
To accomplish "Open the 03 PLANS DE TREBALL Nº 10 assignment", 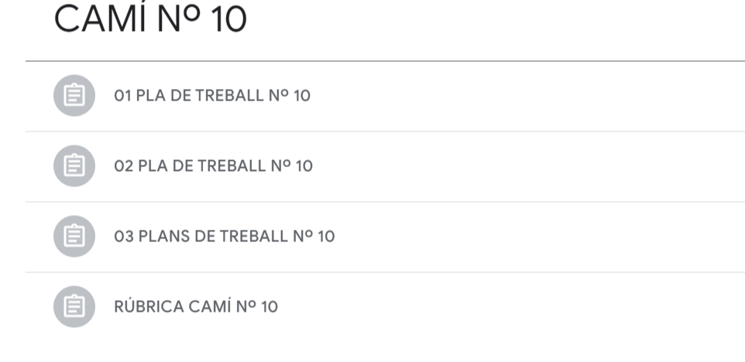I will (225, 236).
